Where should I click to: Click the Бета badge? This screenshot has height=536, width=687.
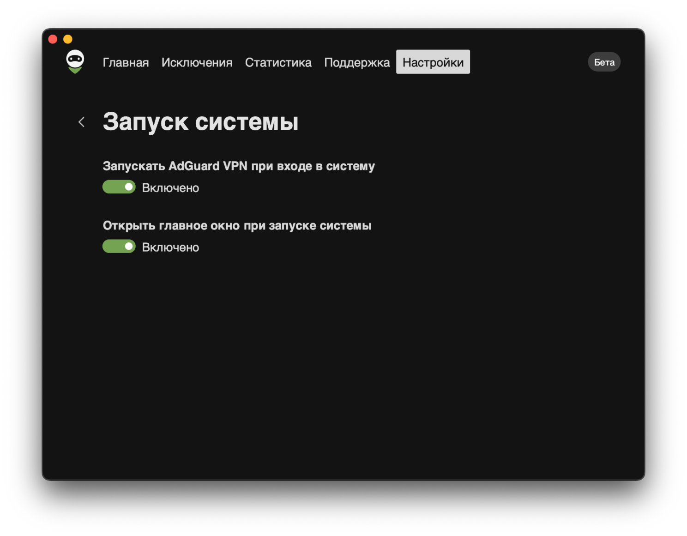pos(604,61)
